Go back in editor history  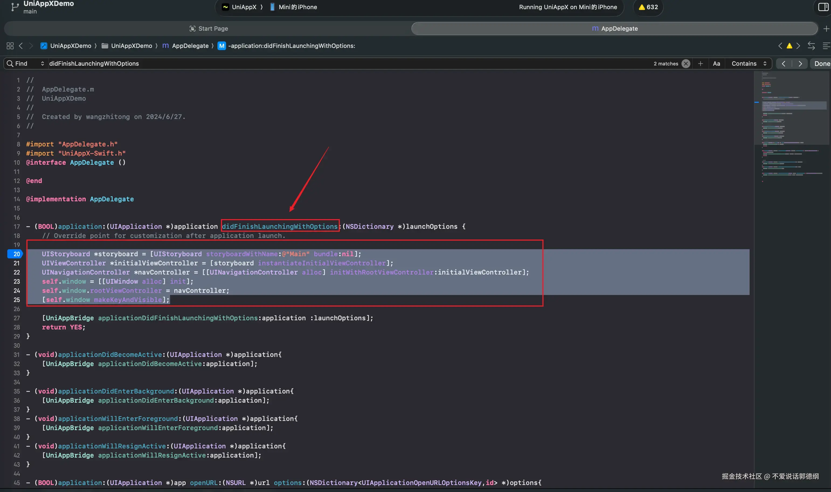21,46
